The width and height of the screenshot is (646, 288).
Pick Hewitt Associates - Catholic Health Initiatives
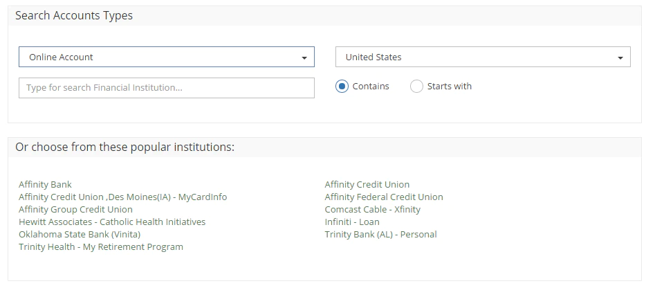click(x=112, y=222)
